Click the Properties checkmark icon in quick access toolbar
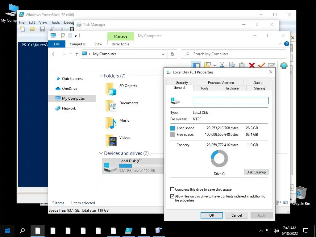Screen dimensions: 316x237 coord(63,36)
